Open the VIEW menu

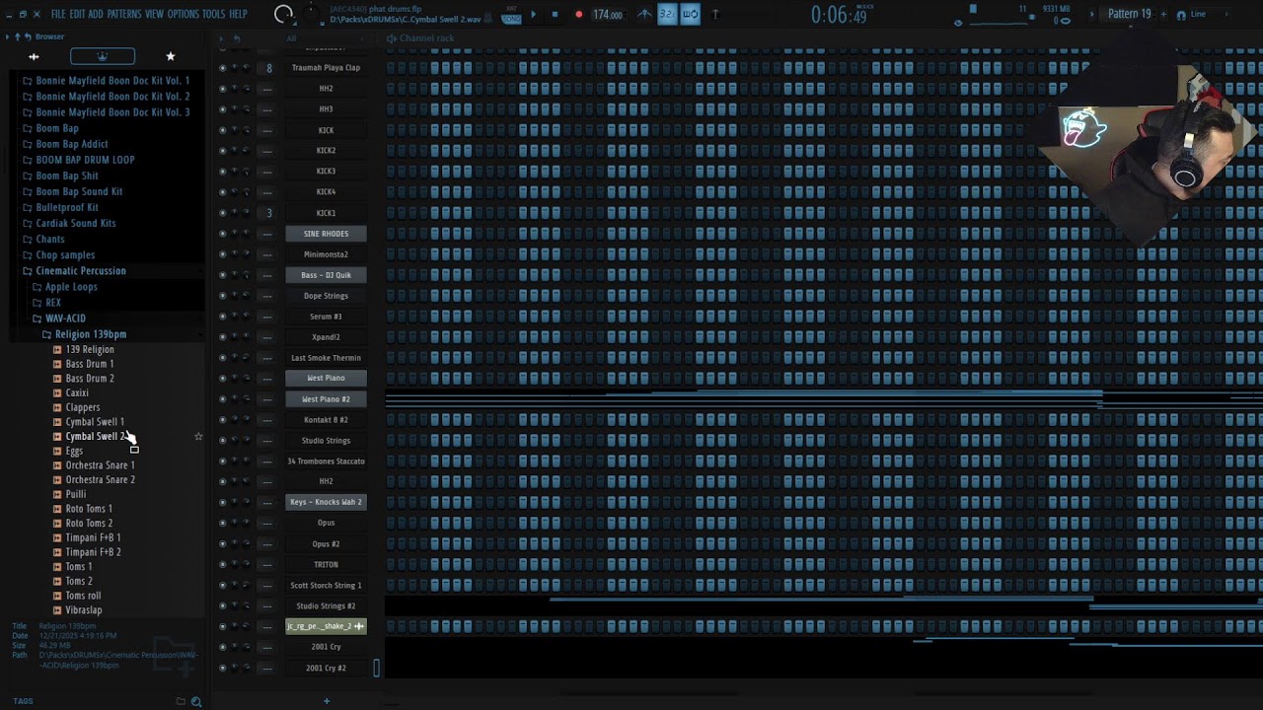click(x=155, y=14)
